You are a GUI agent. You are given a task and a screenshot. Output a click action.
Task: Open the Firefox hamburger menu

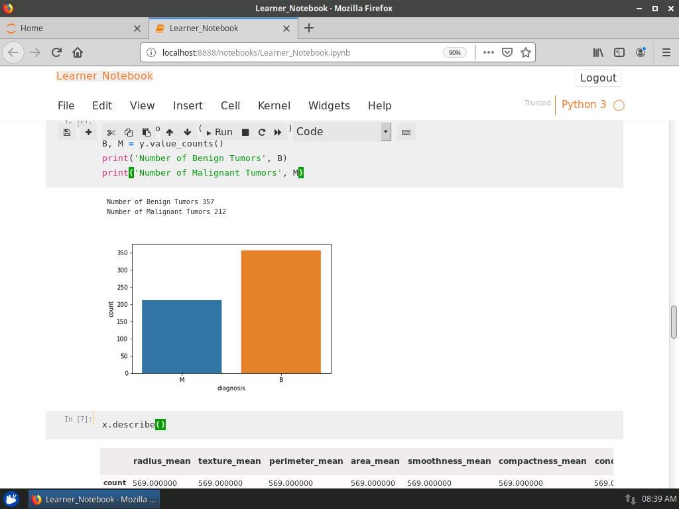coord(666,53)
